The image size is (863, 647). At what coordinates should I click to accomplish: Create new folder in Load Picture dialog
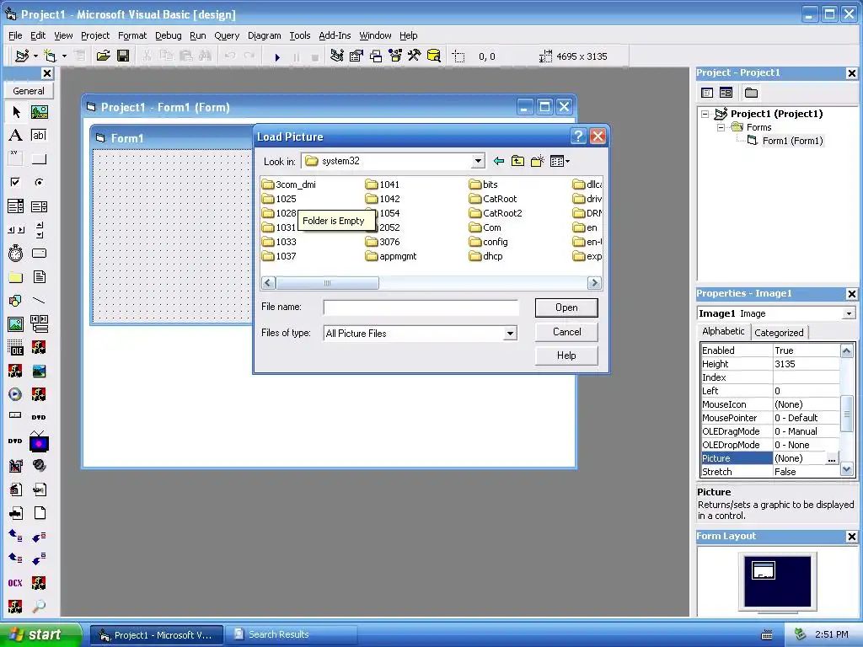pos(537,161)
